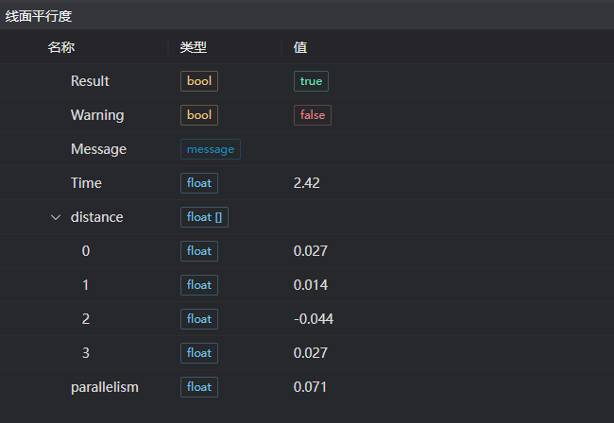Image resolution: width=614 pixels, height=423 pixels.
Task: Select the distance row label
Action: [x=96, y=217]
